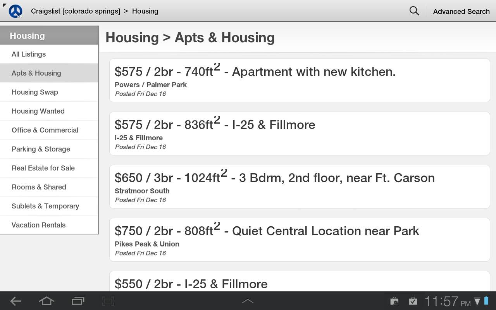The height and width of the screenshot is (310, 496).
Task: Open the checkmark task notification icon
Action: point(413,301)
